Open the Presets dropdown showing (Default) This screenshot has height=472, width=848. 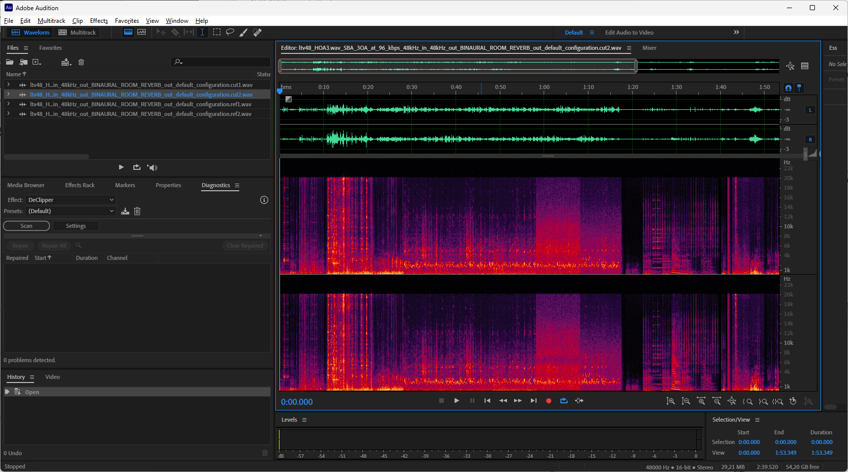[x=71, y=211]
